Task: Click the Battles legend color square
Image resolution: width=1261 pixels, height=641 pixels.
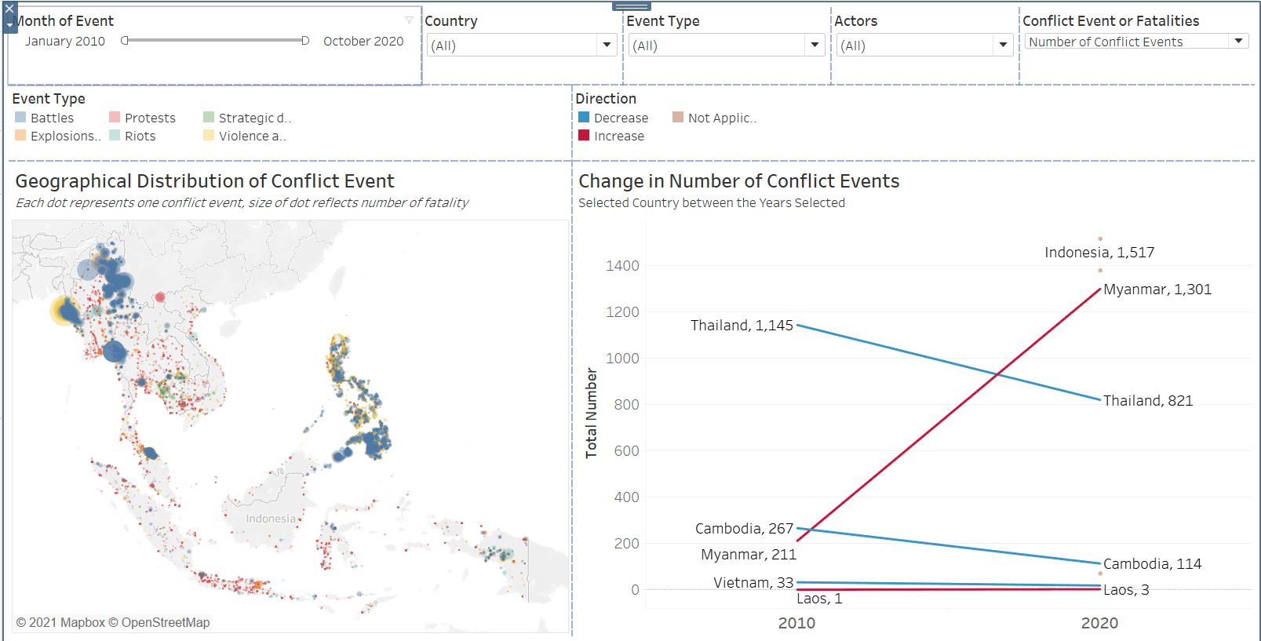Action: [20, 118]
